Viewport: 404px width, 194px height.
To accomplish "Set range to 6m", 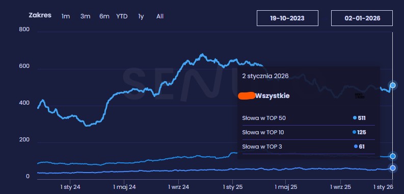I will (104, 16).
